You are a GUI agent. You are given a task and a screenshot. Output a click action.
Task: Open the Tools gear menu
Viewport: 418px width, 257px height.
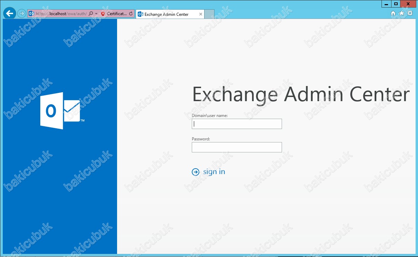[x=410, y=13]
